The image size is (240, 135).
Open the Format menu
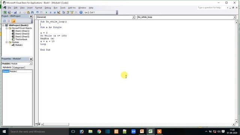tap(39, 7)
